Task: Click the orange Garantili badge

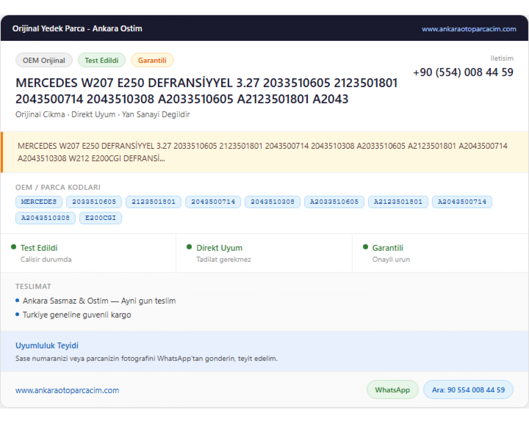Action: point(152,60)
